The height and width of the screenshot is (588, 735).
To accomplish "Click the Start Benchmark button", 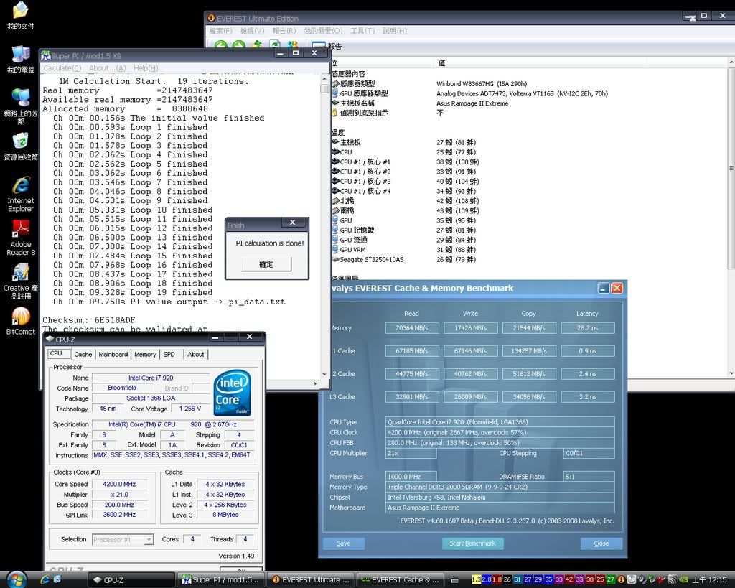I will [472, 543].
